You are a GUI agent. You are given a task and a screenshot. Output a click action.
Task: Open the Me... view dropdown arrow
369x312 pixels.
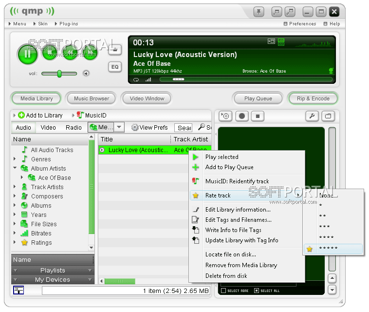pyautogui.click(x=119, y=127)
